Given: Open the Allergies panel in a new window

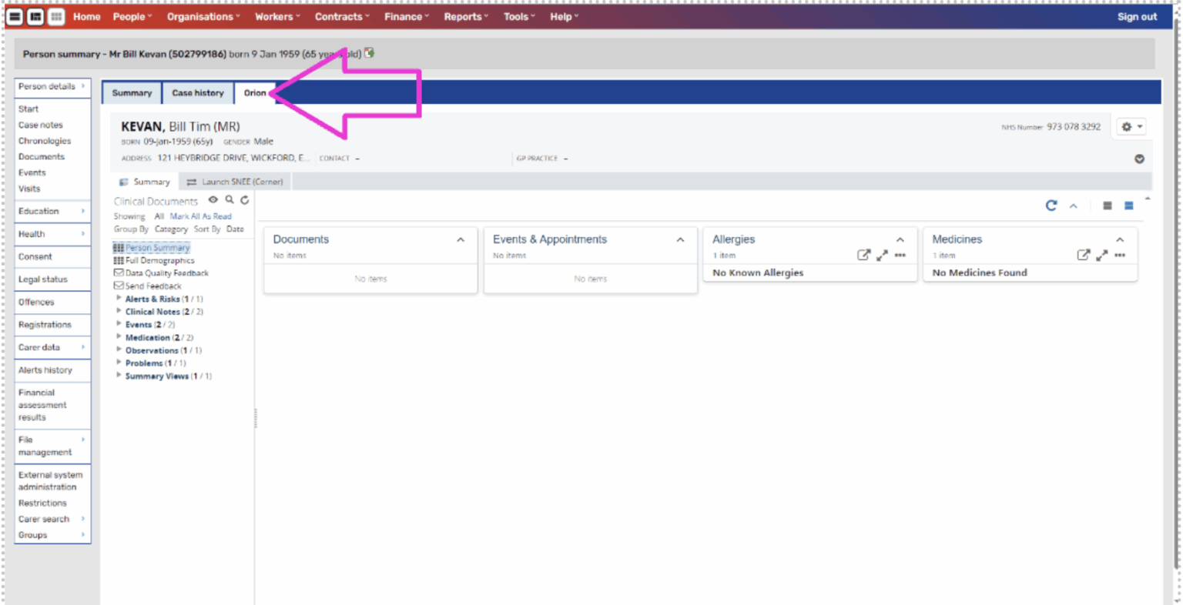Looking at the screenshot, I should click(x=863, y=256).
